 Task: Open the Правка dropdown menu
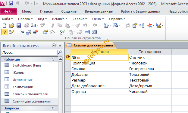(x=25, y=19)
